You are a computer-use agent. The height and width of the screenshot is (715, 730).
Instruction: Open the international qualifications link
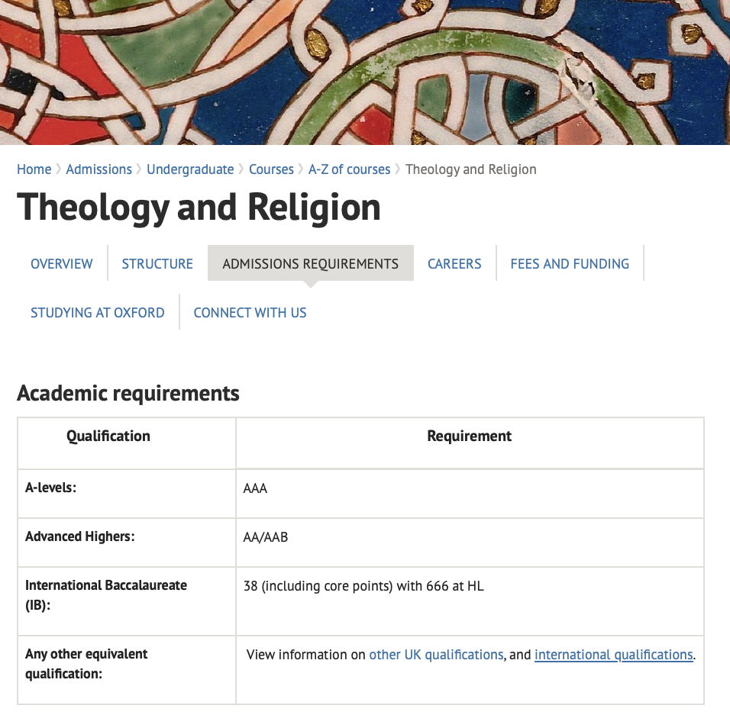click(x=614, y=655)
